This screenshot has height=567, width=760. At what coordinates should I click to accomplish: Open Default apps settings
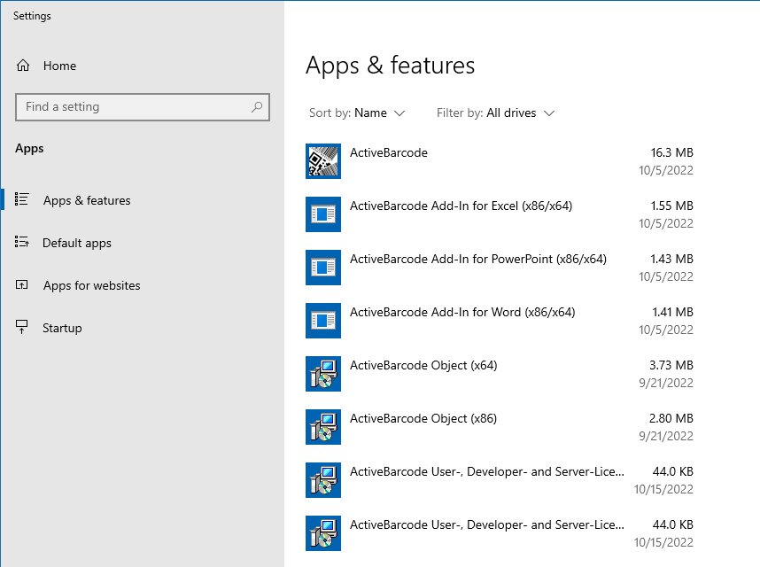[x=143, y=243]
